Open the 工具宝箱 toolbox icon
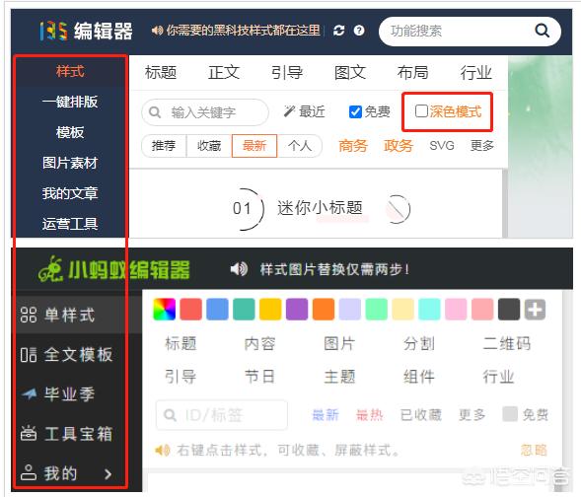 point(29,433)
